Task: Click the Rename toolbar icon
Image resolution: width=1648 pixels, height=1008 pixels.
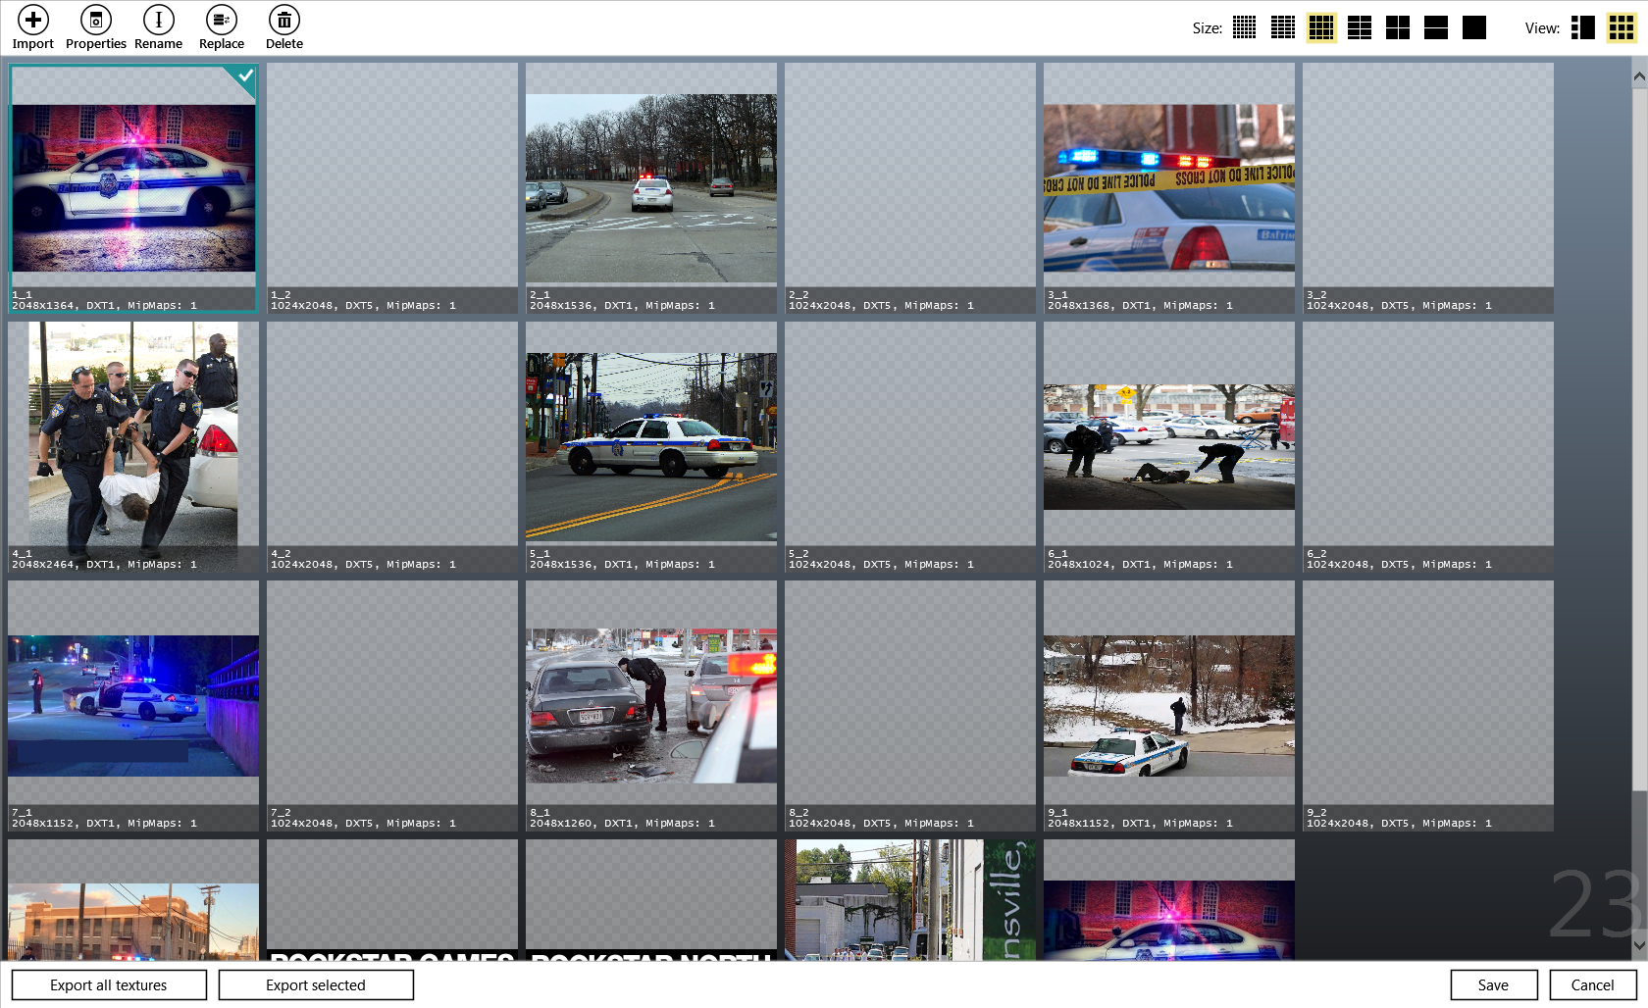Action: (158, 21)
